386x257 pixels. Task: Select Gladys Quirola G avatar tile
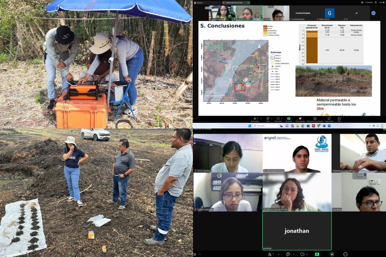coord(330,13)
